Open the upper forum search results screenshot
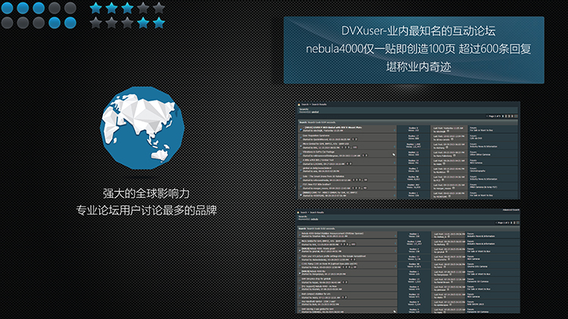This screenshot has height=319, width=568. pos(408,150)
